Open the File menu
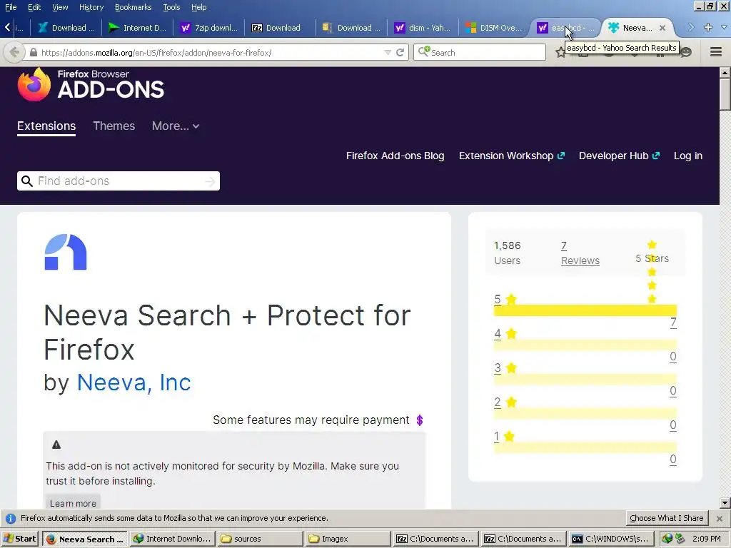The height and width of the screenshot is (548, 731). click(x=11, y=7)
